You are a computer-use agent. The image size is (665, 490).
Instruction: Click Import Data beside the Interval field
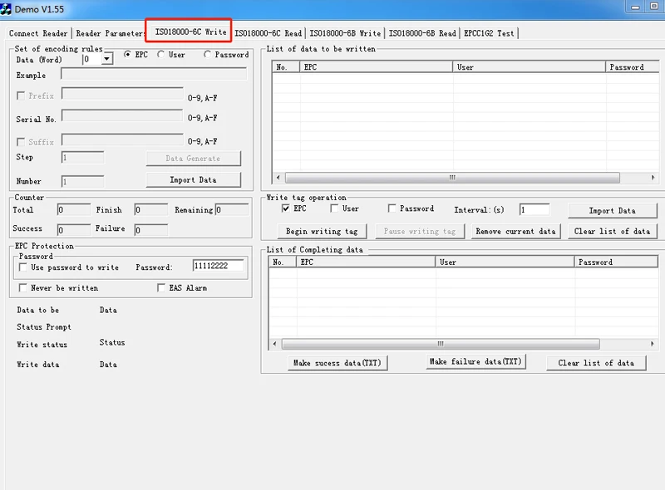[613, 211]
